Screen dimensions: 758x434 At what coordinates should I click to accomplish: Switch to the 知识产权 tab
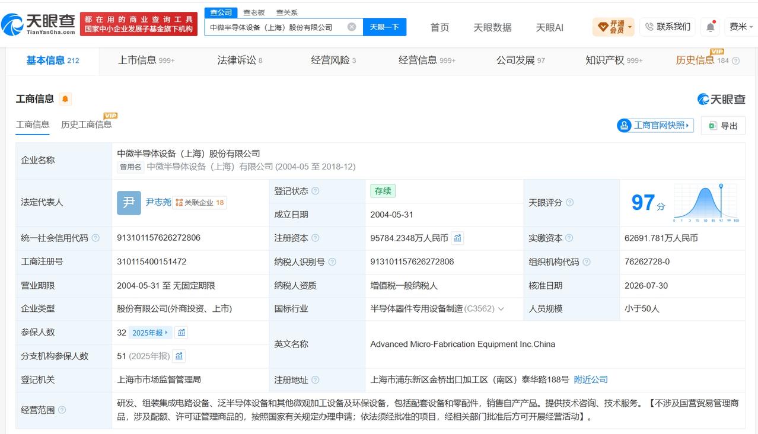[614, 60]
